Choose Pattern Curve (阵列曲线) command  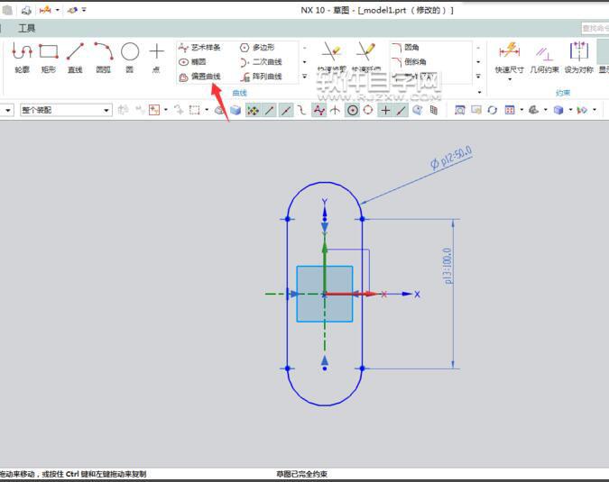click(261, 77)
